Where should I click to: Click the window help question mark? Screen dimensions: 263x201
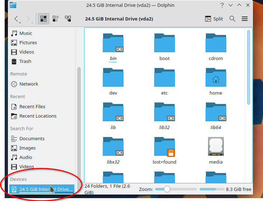coord(222,5)
